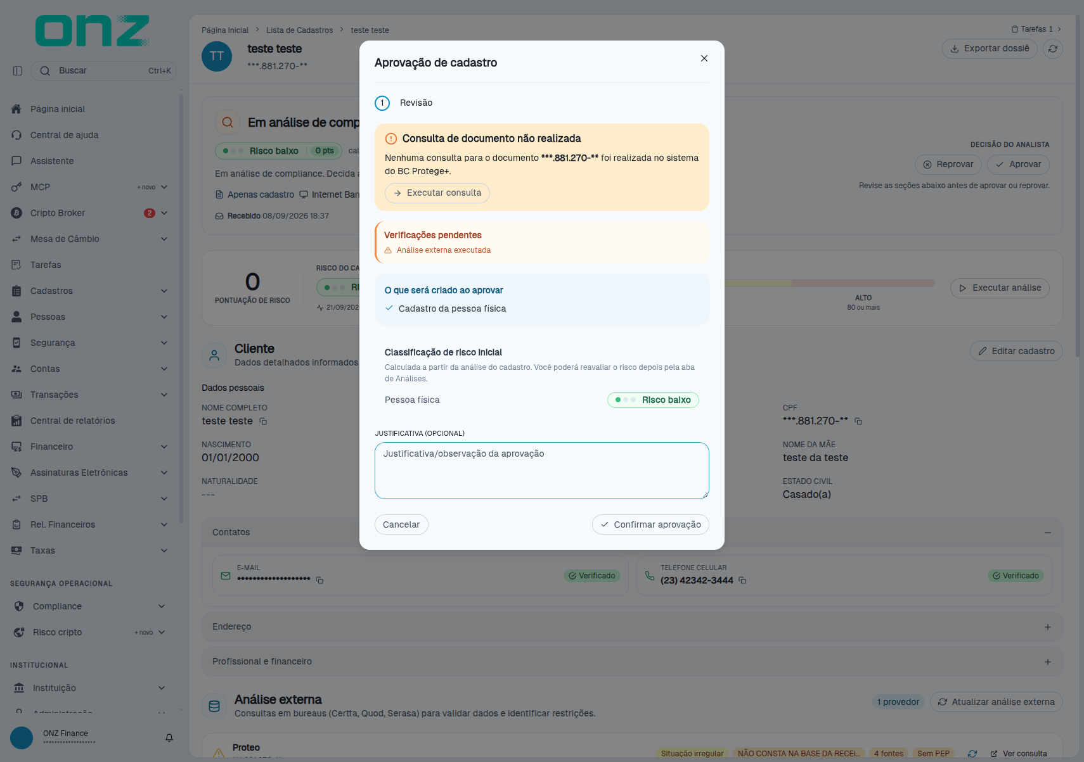
Task: Open the Buscar search field
Action: click(x=104, y=71)
